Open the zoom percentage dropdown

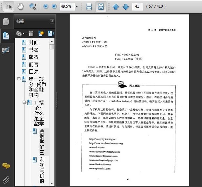(x=76, y=7)
